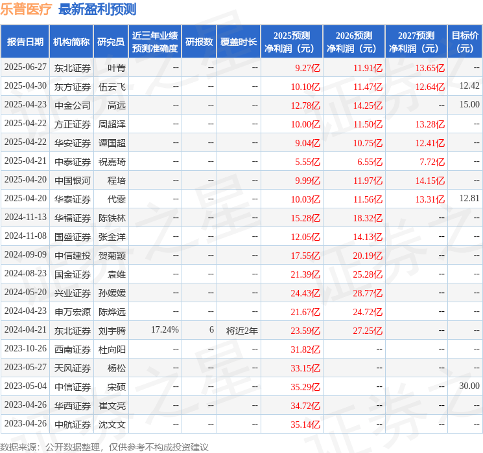483x453 pixels.
Task: Click the 最新盈利预测 heading
Action: (97, 10)
